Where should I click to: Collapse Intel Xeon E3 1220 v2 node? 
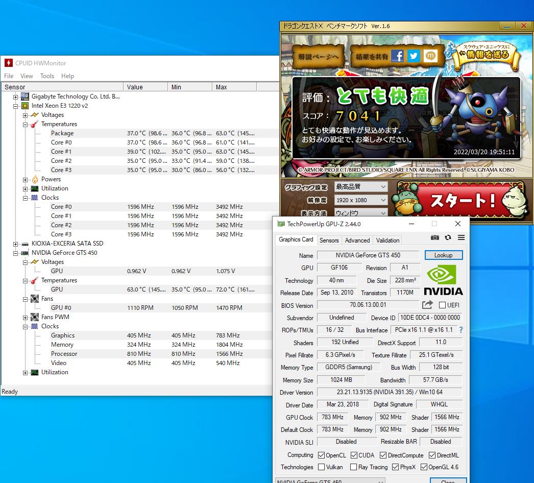pos(16,106)
